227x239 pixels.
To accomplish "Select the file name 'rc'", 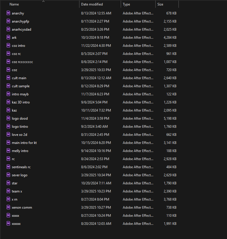I will point(13,159).
